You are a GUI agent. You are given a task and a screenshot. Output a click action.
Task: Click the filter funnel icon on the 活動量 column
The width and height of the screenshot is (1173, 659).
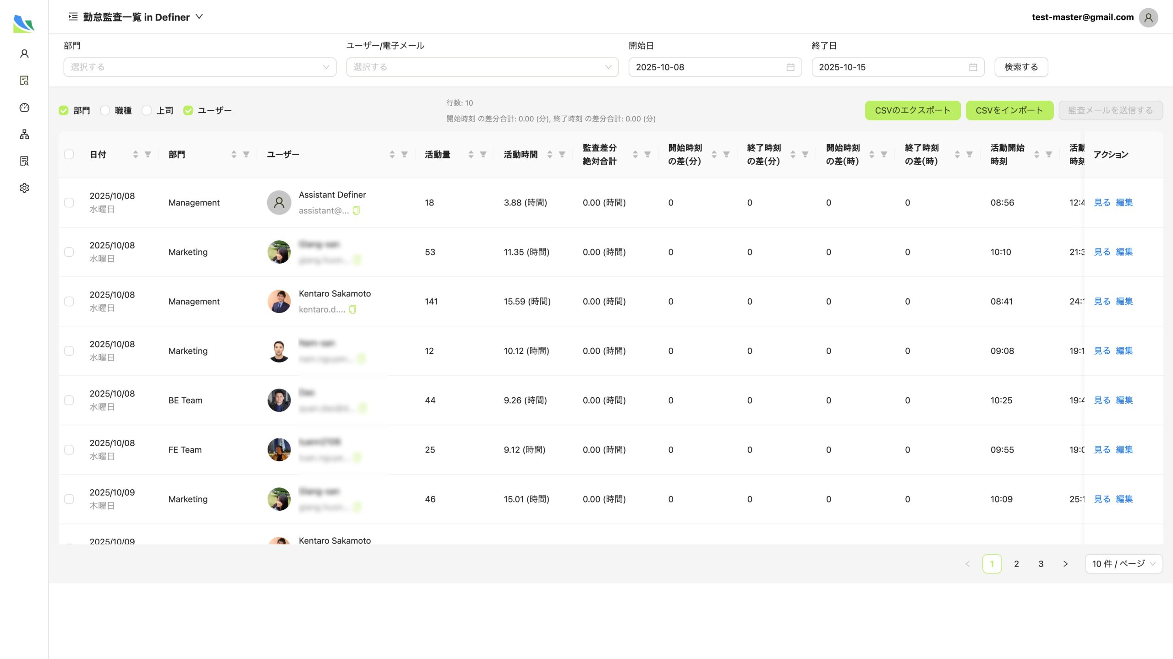coord(483,155)
